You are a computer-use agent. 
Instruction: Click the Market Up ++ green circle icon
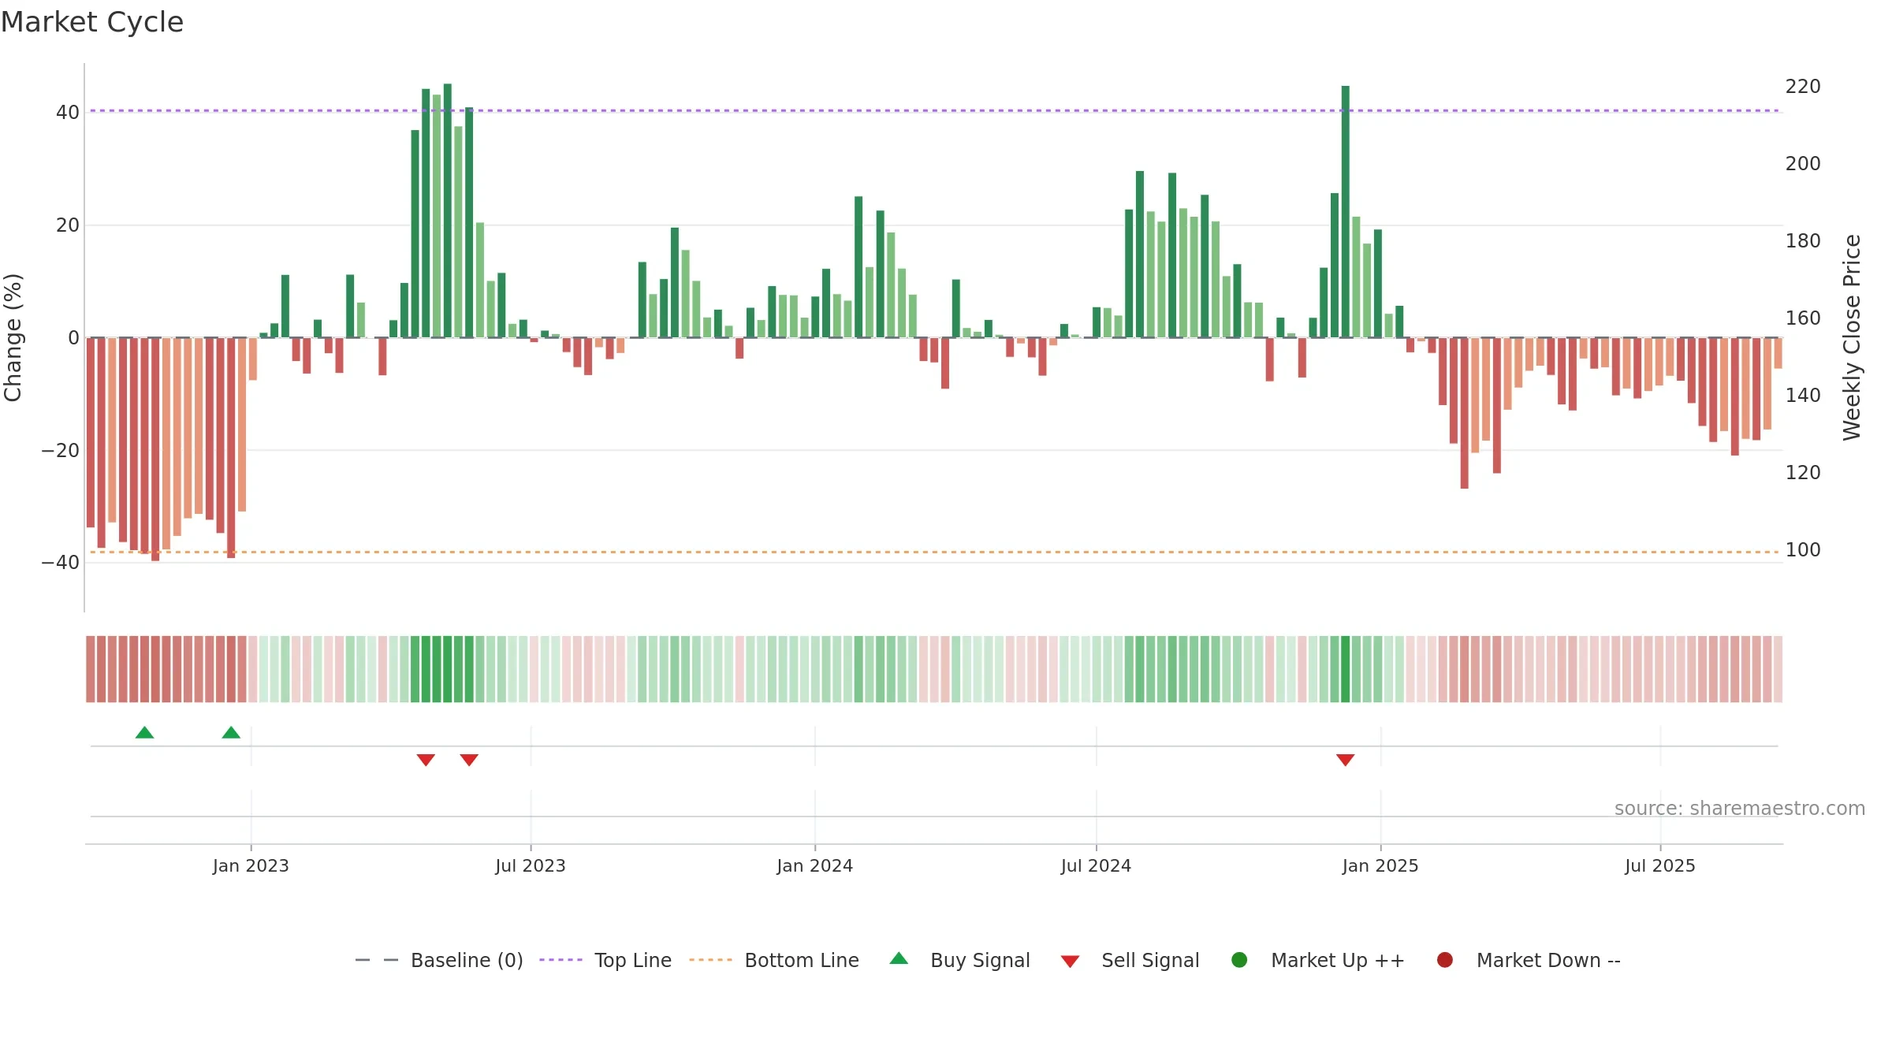[x=1239, y=960]
